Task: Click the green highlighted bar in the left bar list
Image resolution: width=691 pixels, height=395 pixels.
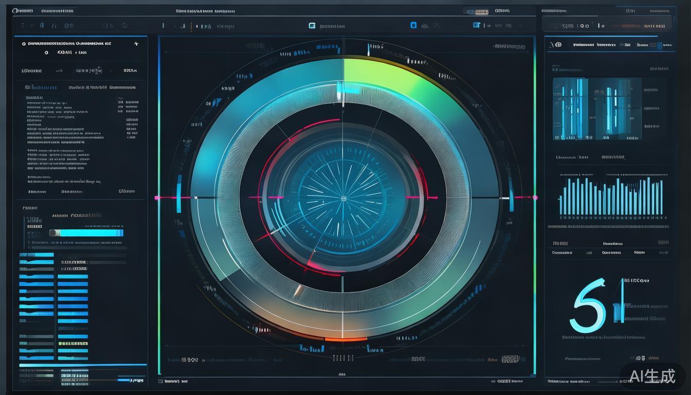Action: pos(72,343)
